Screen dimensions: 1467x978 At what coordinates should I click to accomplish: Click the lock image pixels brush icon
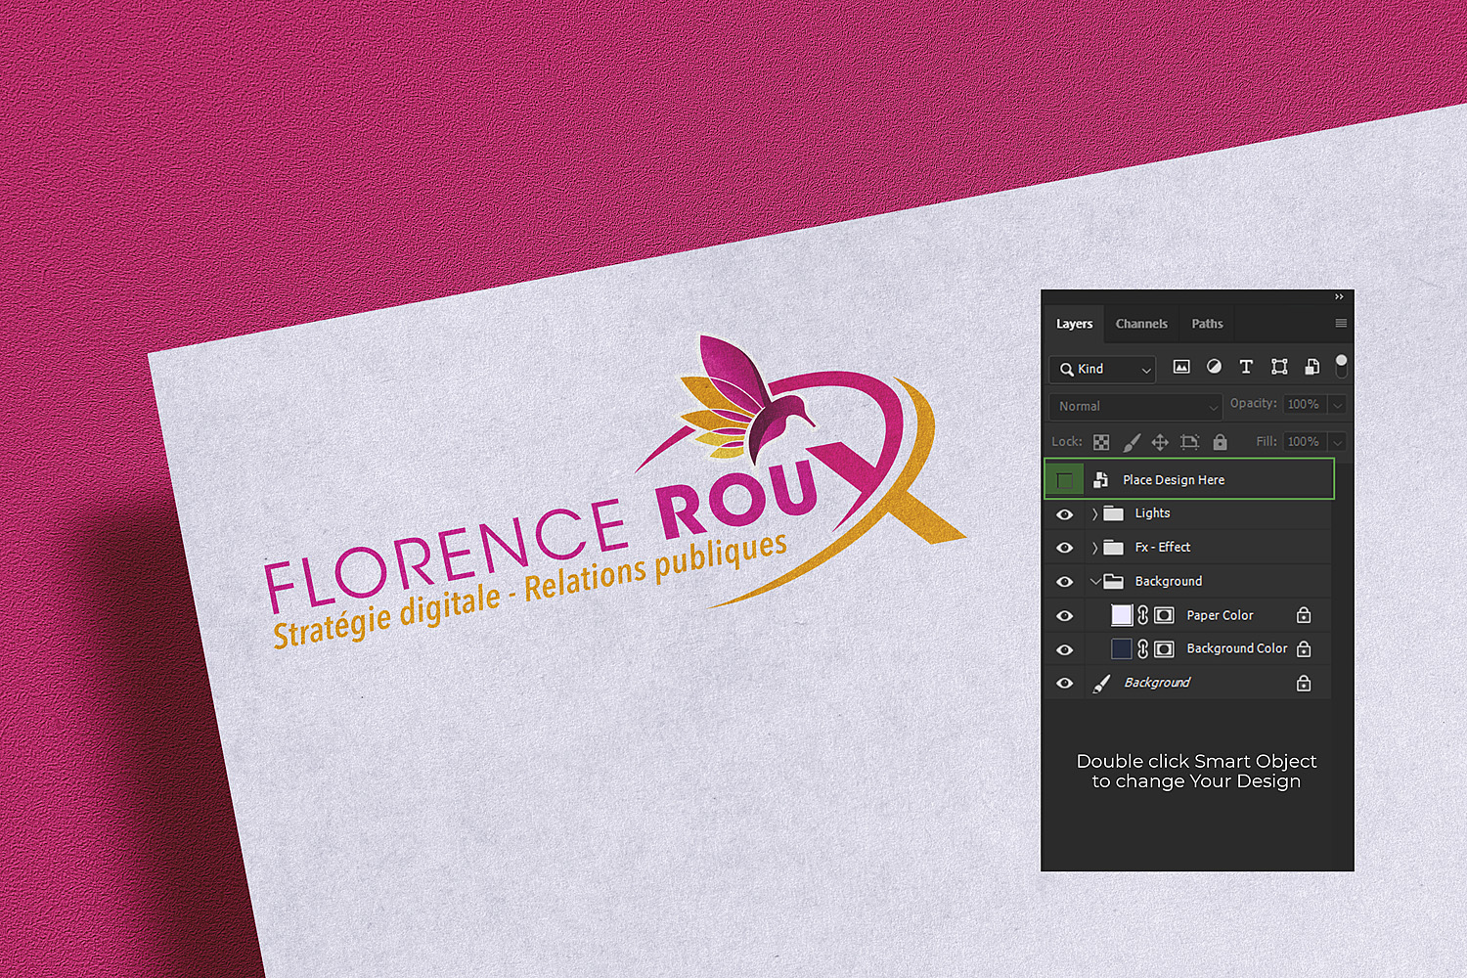point(1132,442)
